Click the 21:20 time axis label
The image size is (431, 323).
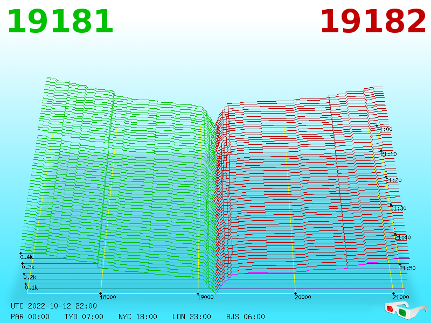(393, 180)
